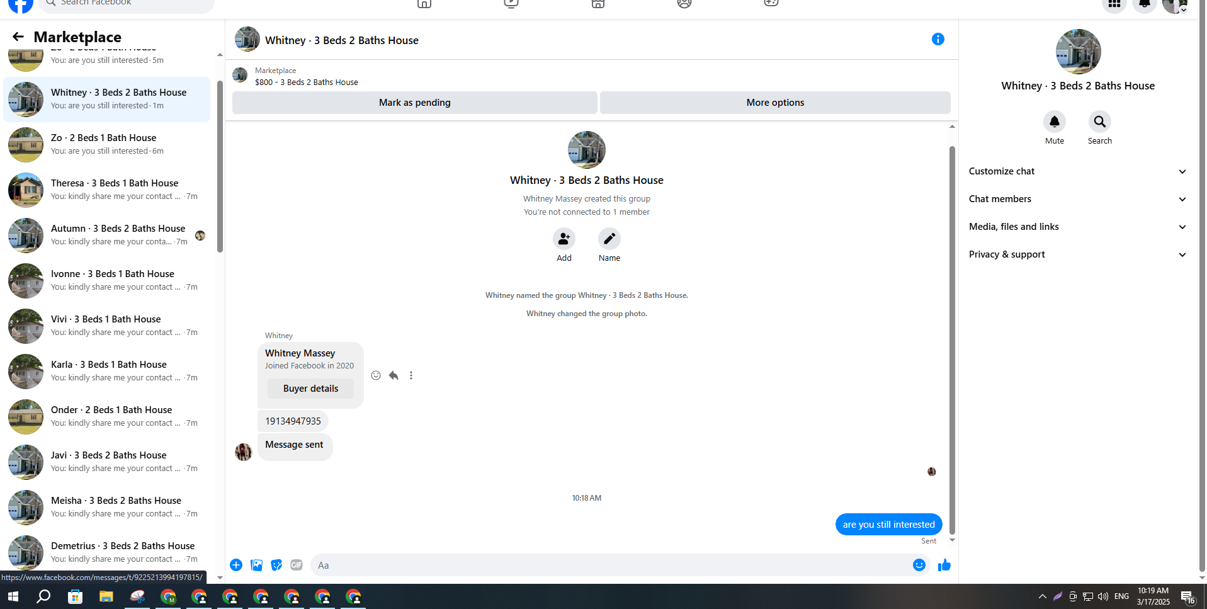Expand the Customize chat section

(1077, 171)
